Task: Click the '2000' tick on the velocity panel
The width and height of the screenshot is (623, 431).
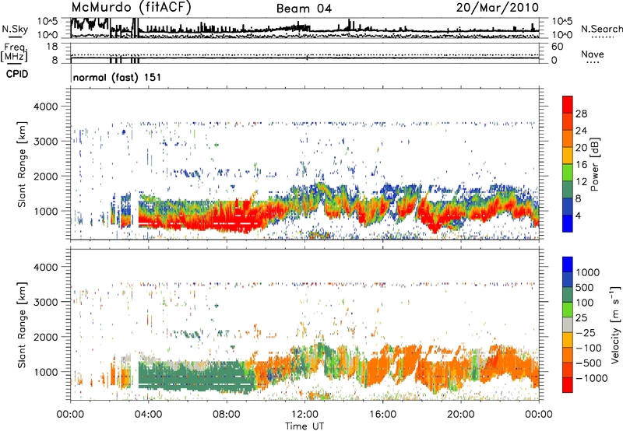Action: coord(45,337)
